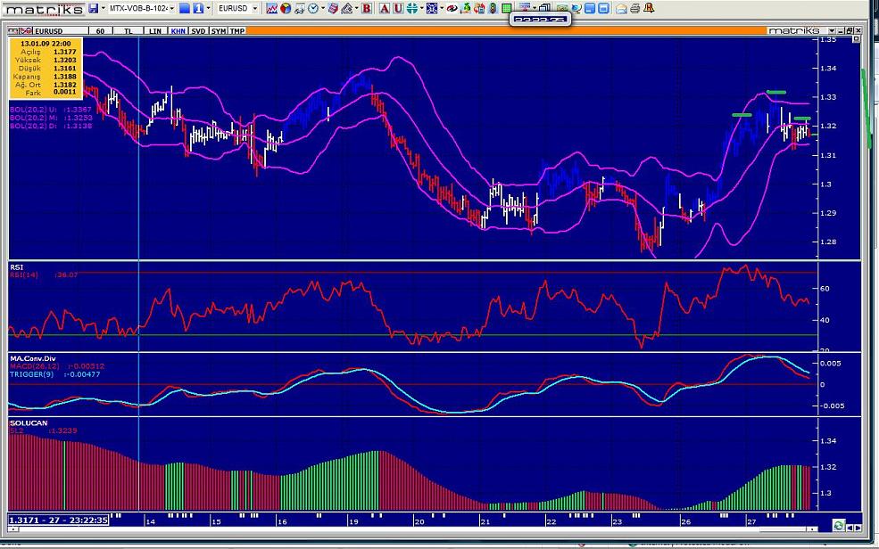This screenshot has height=549, width=879.
Task: Click the horizontal scrollbar below the chart
Action: click(446, 524)
